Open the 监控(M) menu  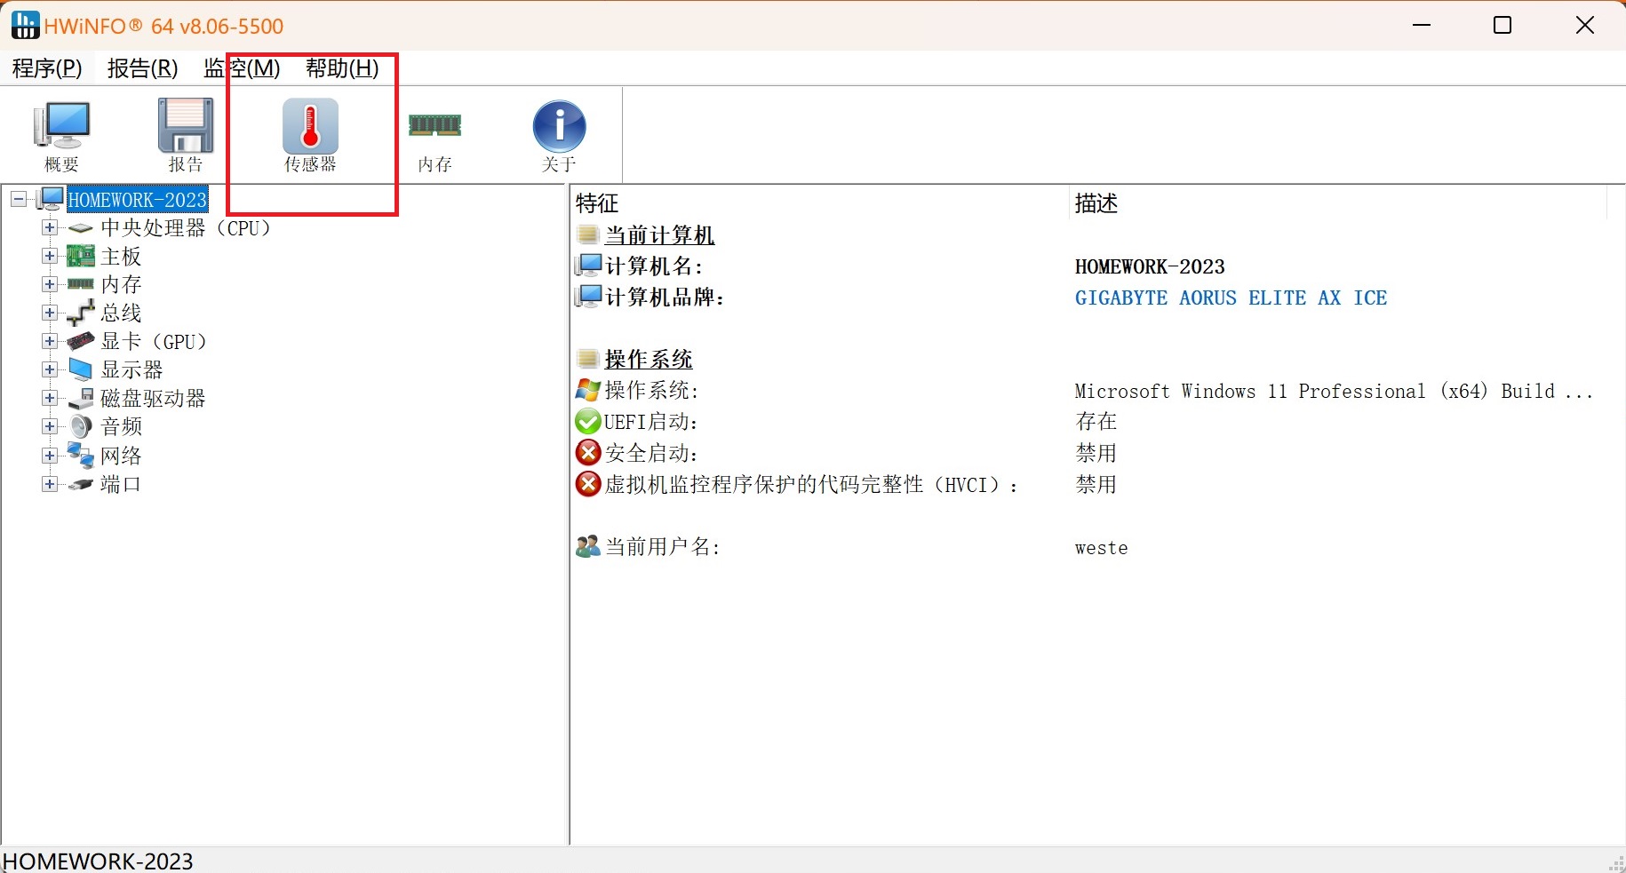coord(242,68)
